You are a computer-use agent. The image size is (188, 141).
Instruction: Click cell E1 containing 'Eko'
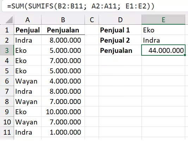coord(163,30)
